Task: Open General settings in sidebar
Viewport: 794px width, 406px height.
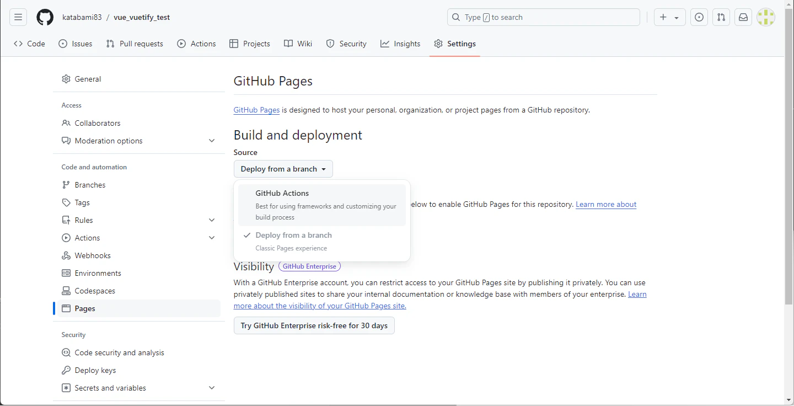Action: tap(137, 79)
